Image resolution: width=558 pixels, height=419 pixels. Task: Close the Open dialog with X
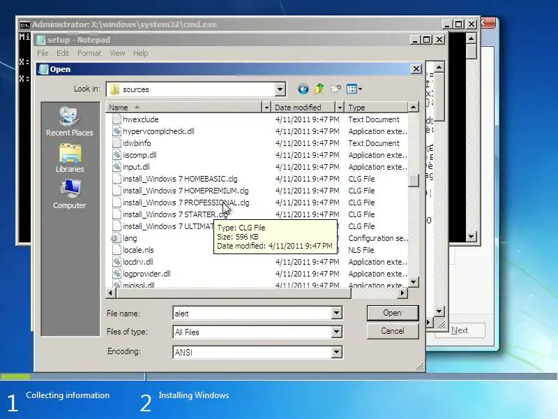416,68
